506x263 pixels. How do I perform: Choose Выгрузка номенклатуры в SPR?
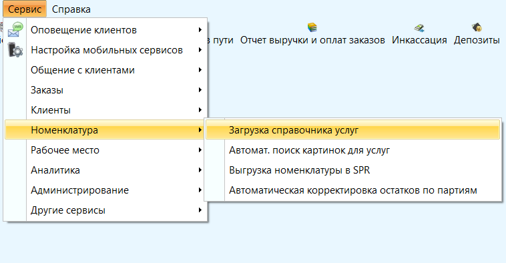tap(352, 170)
